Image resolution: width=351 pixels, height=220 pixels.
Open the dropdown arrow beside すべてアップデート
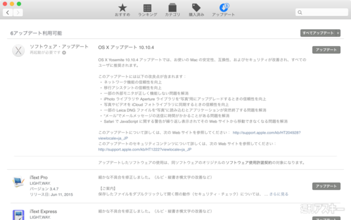point(338,33)
